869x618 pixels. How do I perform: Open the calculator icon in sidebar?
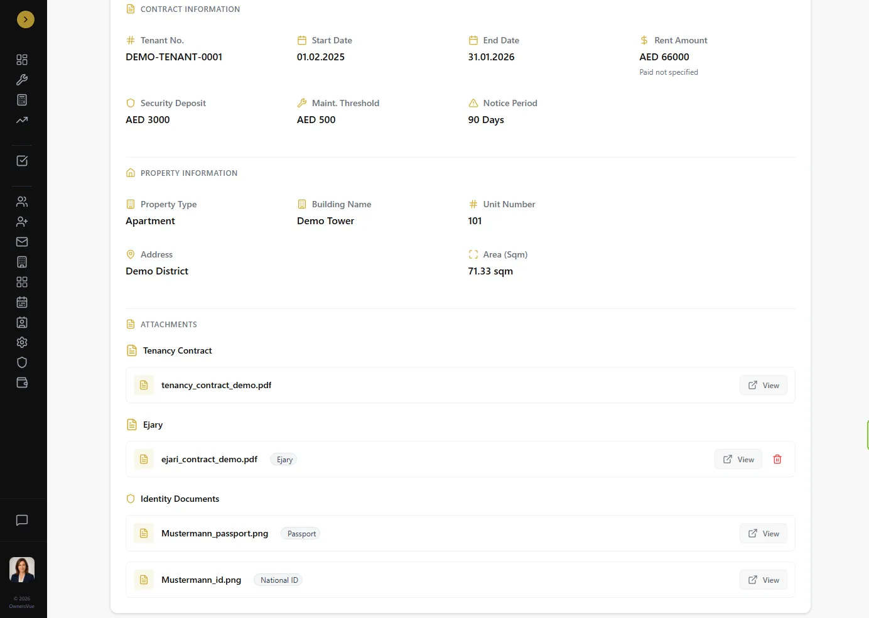pyautogui.click(x=22, y=100)
